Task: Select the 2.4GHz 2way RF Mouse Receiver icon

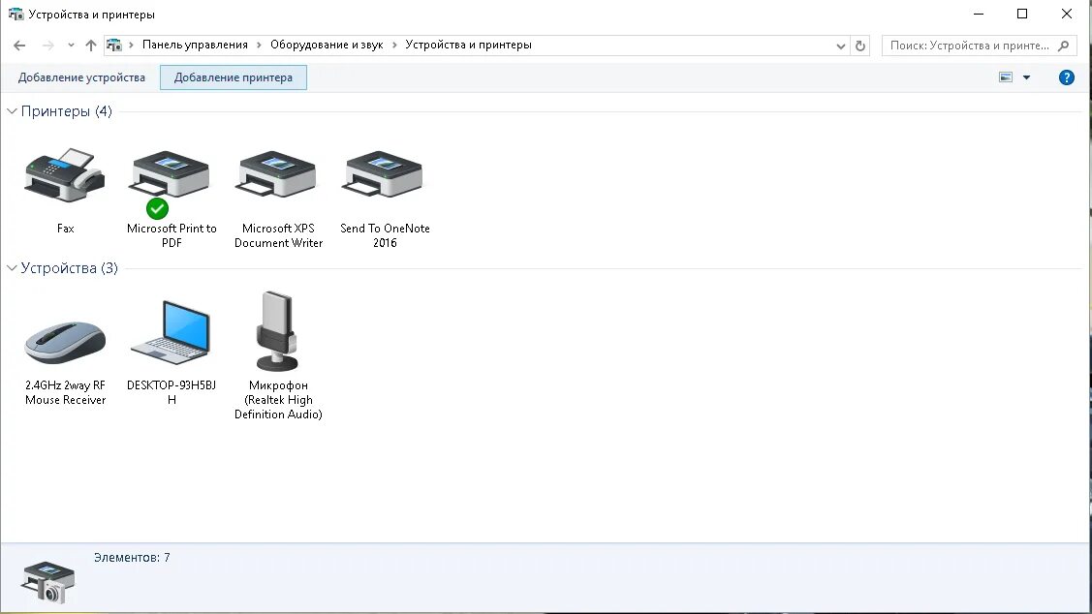Action: pyautogui.click(x=65, y=342)
